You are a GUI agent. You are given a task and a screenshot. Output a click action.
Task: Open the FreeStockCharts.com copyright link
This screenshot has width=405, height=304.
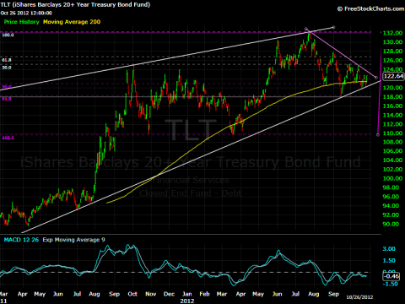(370, 9)
